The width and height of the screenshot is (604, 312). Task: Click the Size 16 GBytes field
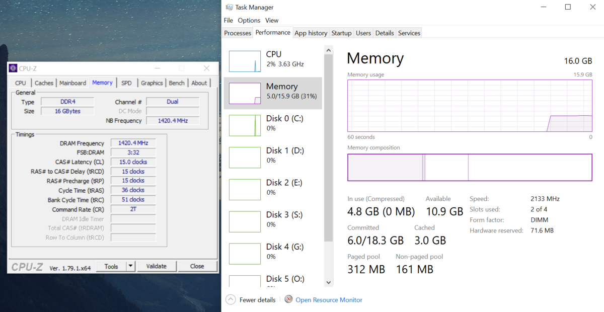pos(67,111)
